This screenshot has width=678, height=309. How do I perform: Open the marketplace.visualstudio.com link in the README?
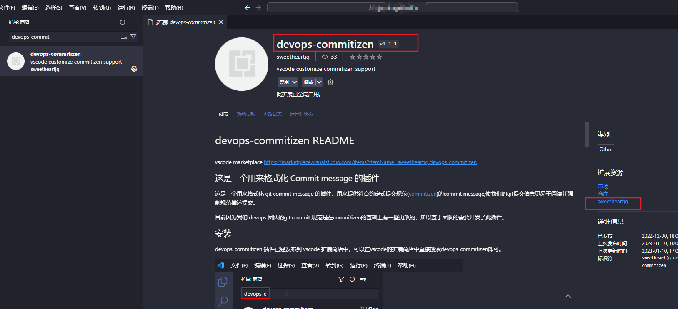[x=370, y=162]
